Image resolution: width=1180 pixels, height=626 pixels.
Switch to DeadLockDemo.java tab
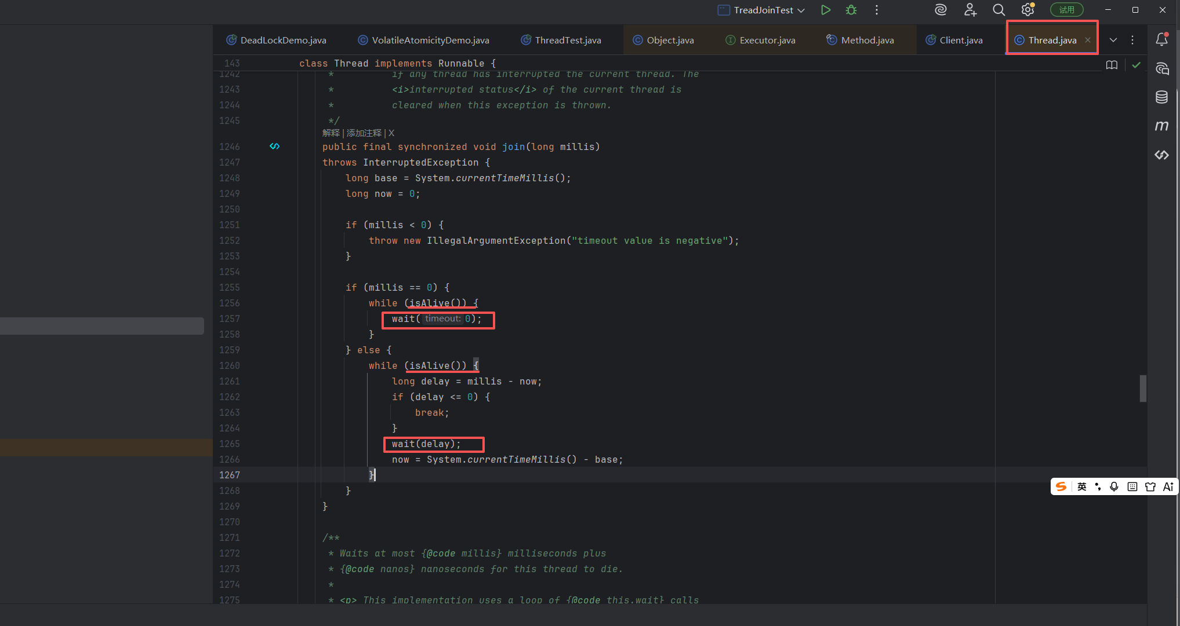pyautogui.click(x=277, y=40)
